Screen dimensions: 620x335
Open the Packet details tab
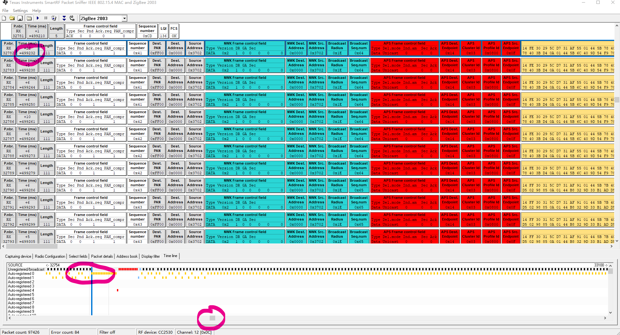click(102, 256)
